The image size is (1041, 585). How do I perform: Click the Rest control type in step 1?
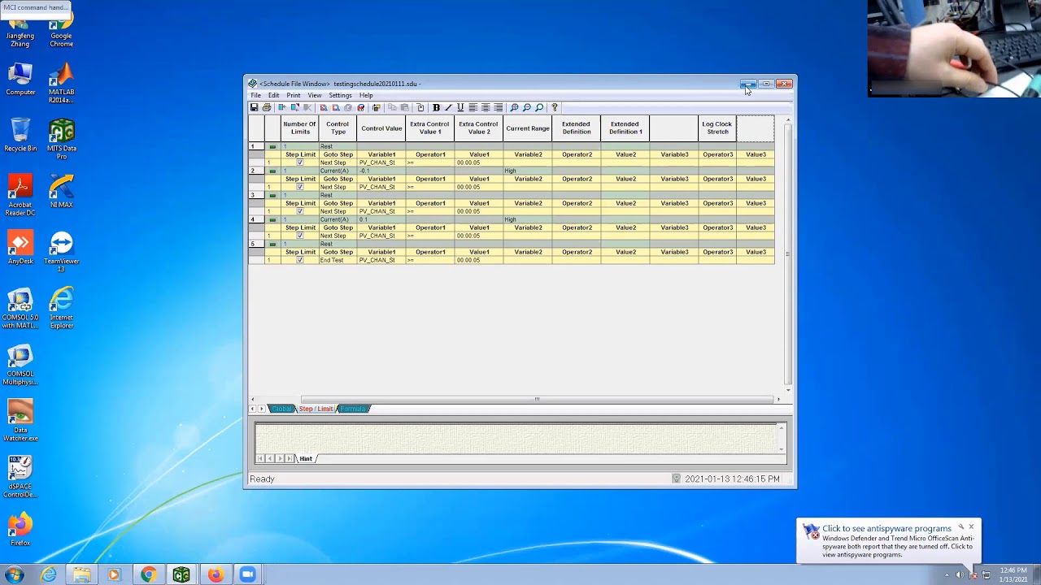[338, 146]
